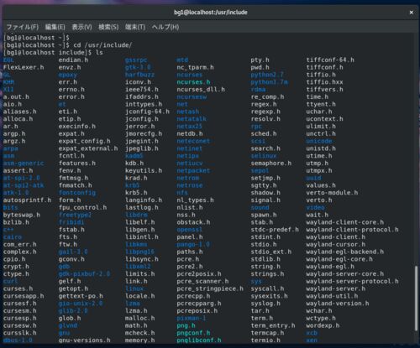
Task: Click stdc-predef.h file name
Action: (275, 230)
